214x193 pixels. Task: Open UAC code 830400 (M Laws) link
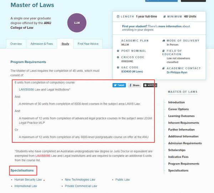point(132,72)
